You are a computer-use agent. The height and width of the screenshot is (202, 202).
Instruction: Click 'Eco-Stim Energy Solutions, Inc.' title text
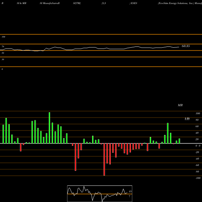click(x=176, y=3)
